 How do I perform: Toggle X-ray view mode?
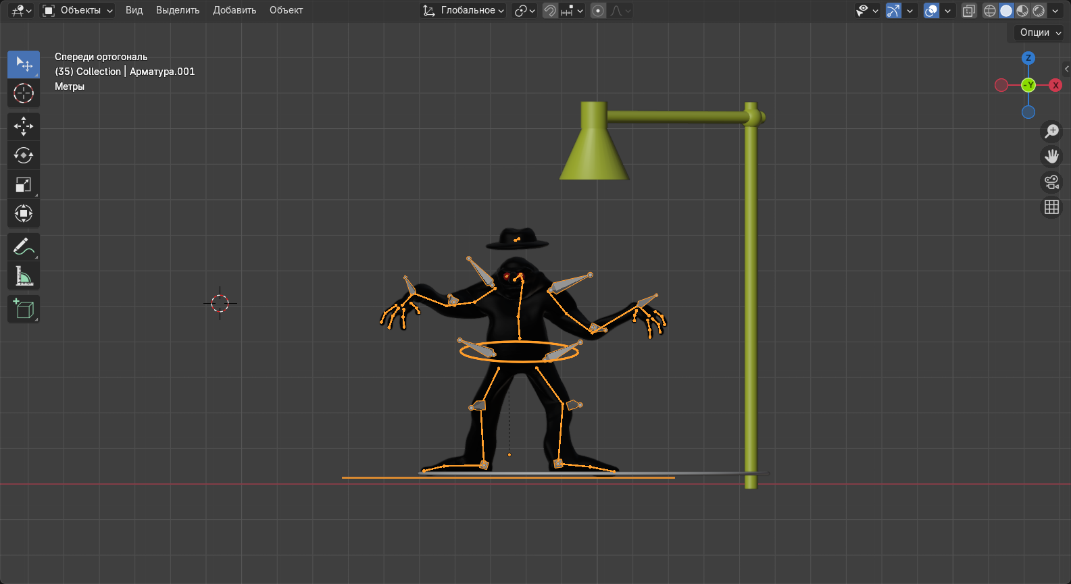(x=968, y=11)
